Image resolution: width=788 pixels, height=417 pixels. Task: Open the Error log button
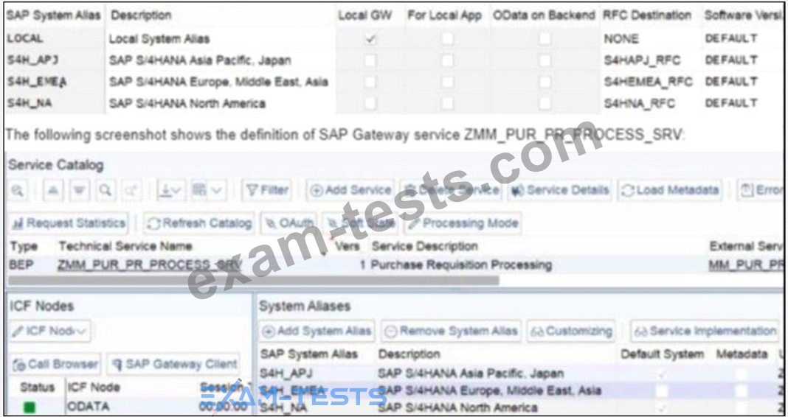coord(760,191)
